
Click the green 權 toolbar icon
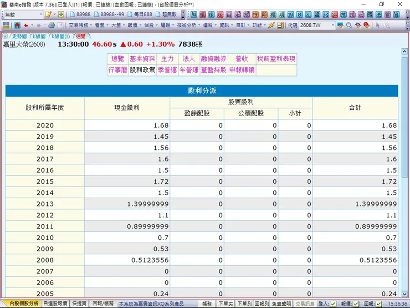click(273, 14)
